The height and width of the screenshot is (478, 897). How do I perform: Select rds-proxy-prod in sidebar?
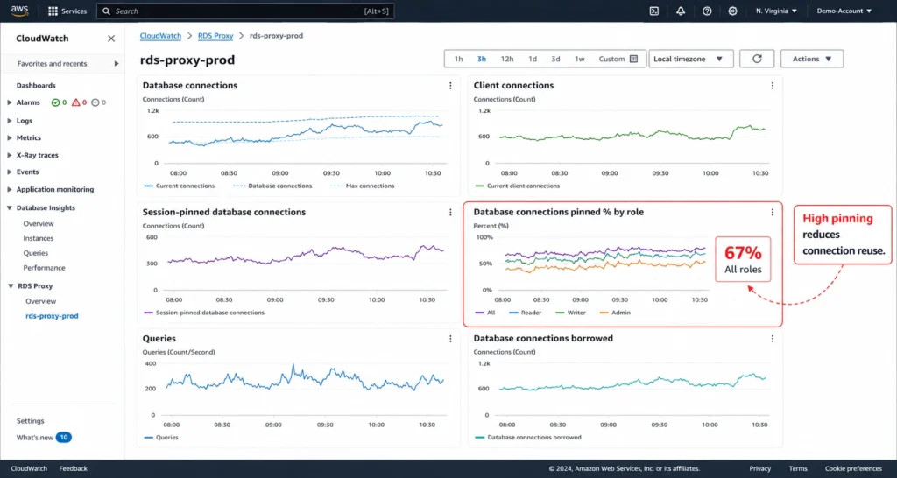coord(52,316)
